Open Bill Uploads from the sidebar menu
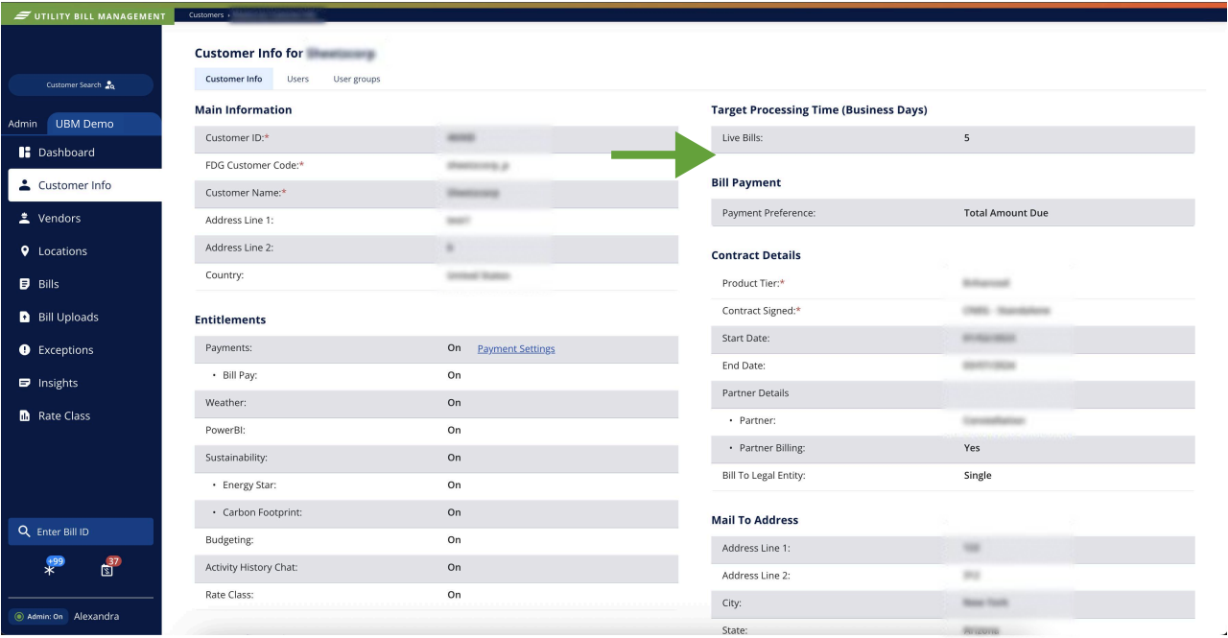The height and width of the screenshot is (638, 1228). (68, 317)
